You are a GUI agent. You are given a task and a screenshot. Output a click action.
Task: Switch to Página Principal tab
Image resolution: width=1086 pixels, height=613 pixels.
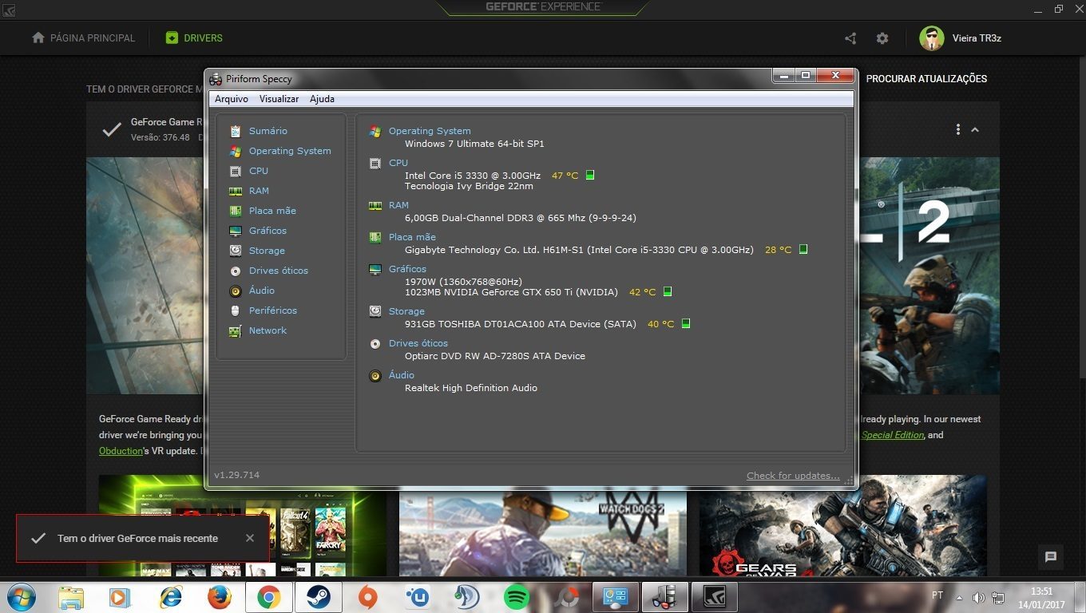(83, 38)
